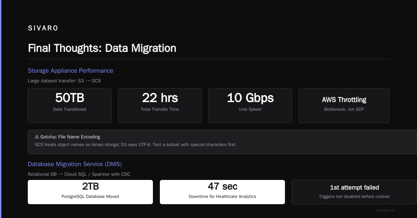The height and width of the screenshot is (218, 417).
Task: Click the 'Link Speed' label
Action: point(250,109)
